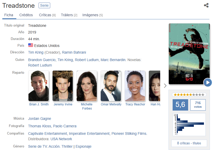Click the Michelle Forbes name link
The height and width of the screenshot is (150, 213).
click(87, 106)
